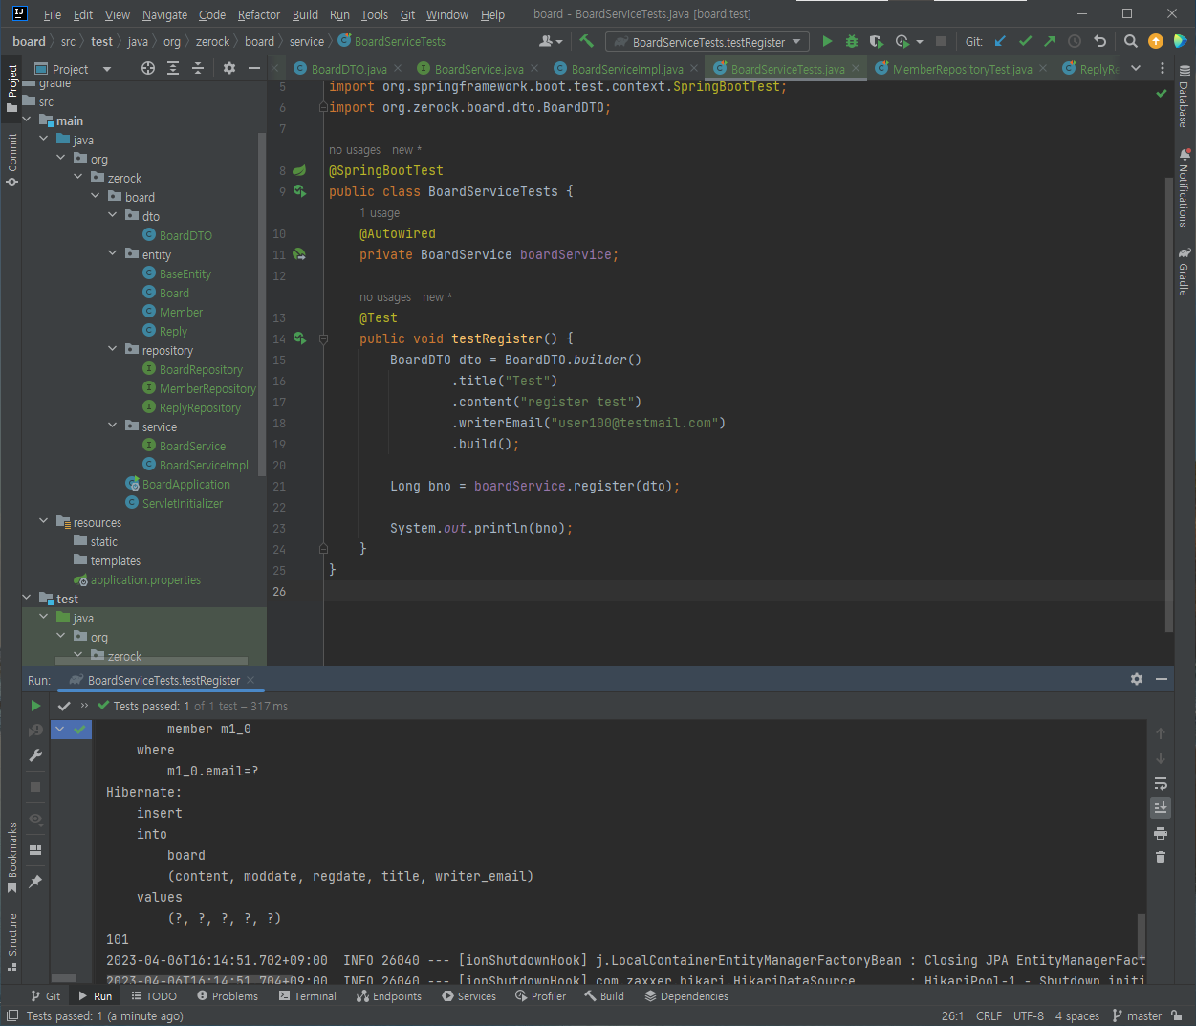Toggle the tool window bars in the bottom corner
The image size is (1196, 1026).
click(x=12, y=1015)
